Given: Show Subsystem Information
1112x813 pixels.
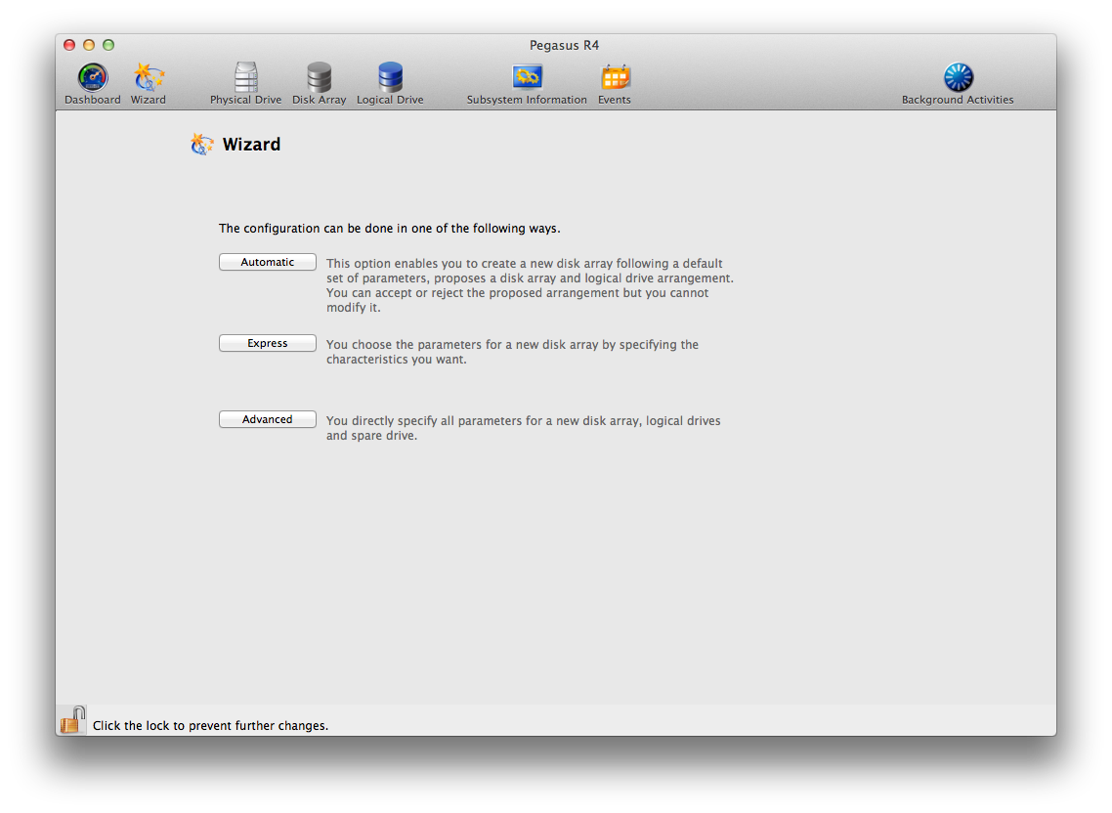Looking at the screenshot, I should [x=527, y=78].
